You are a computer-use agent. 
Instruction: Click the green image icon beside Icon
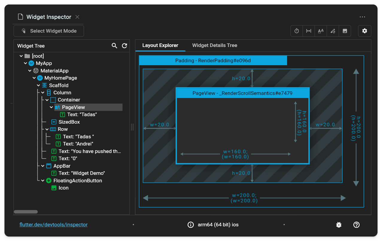(54, 188)
